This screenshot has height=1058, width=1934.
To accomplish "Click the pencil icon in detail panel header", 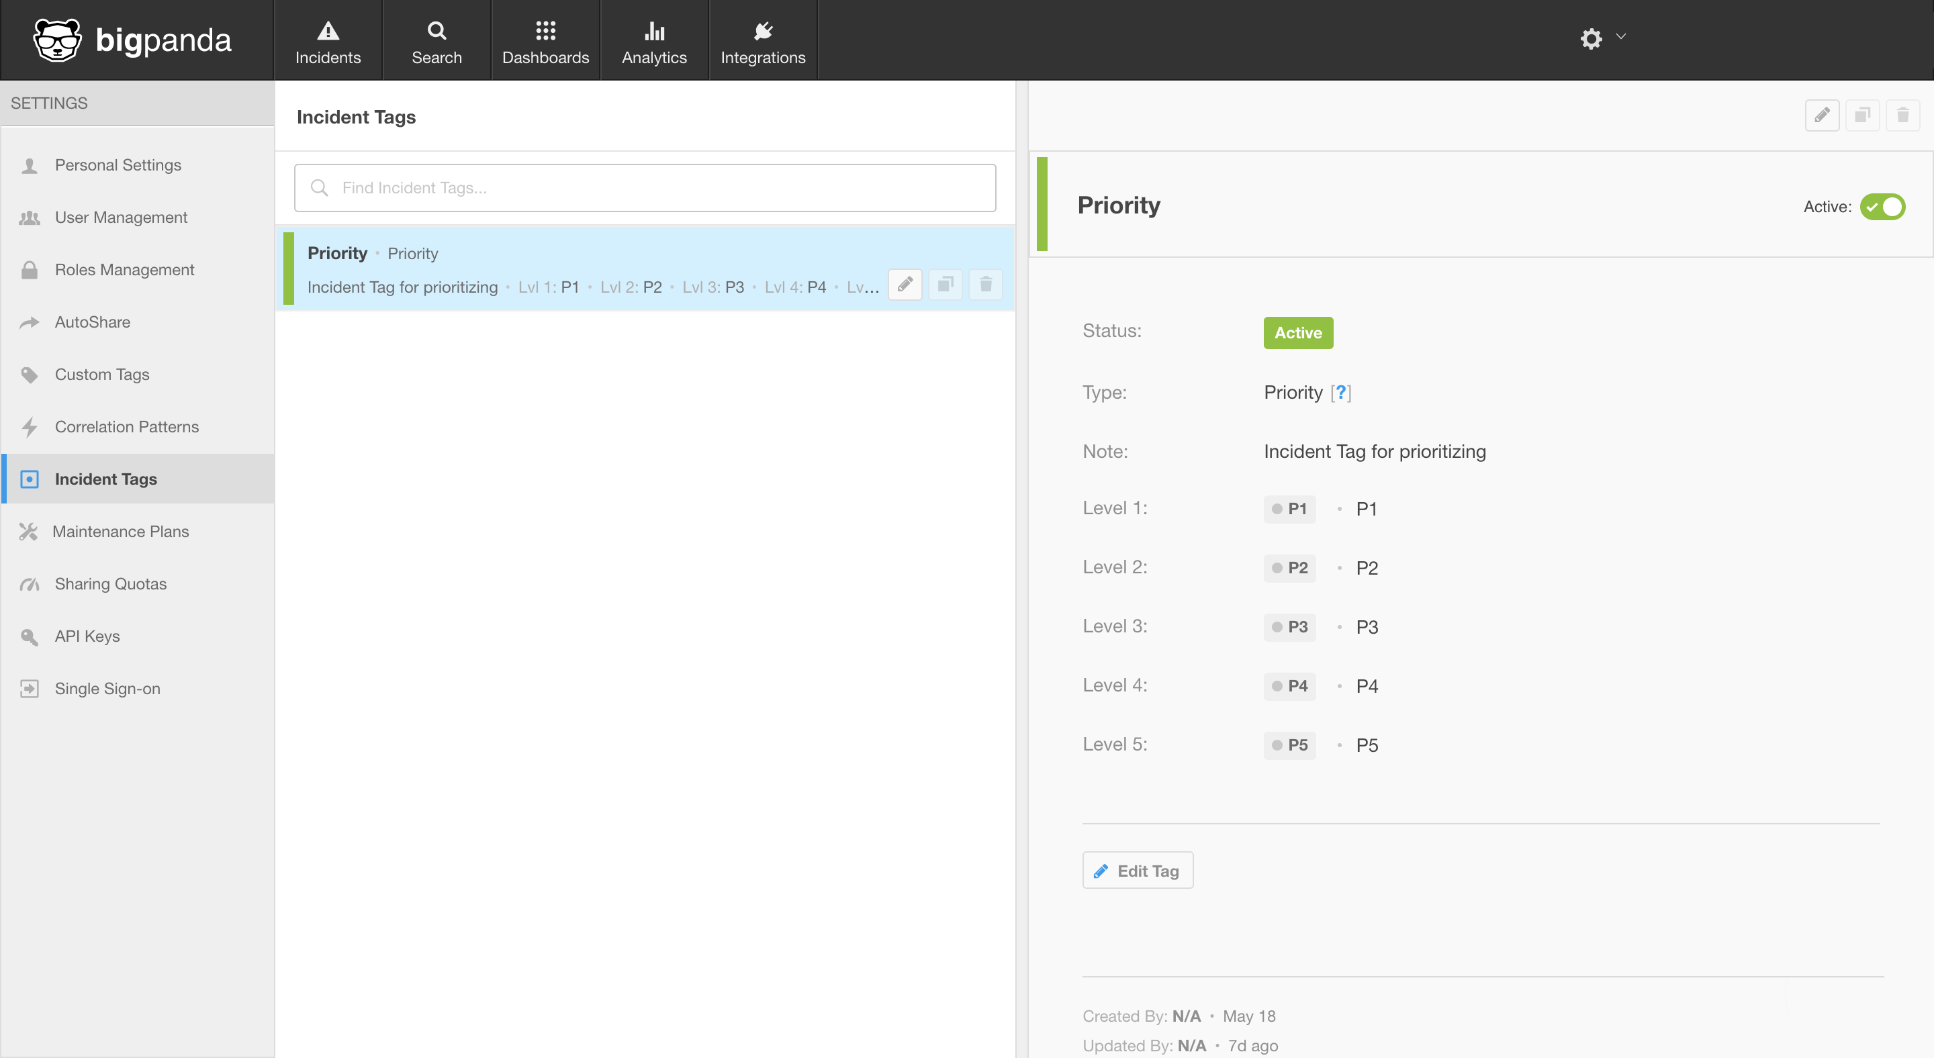I will (1822, 115).
